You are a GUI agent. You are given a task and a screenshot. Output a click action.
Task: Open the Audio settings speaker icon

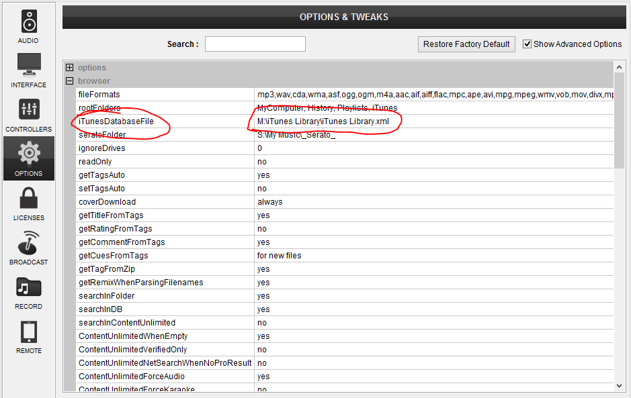pos(28,22)
